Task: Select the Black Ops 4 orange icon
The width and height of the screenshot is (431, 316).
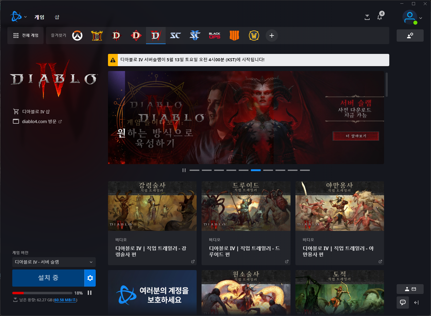Action: [x=234, y=36]
